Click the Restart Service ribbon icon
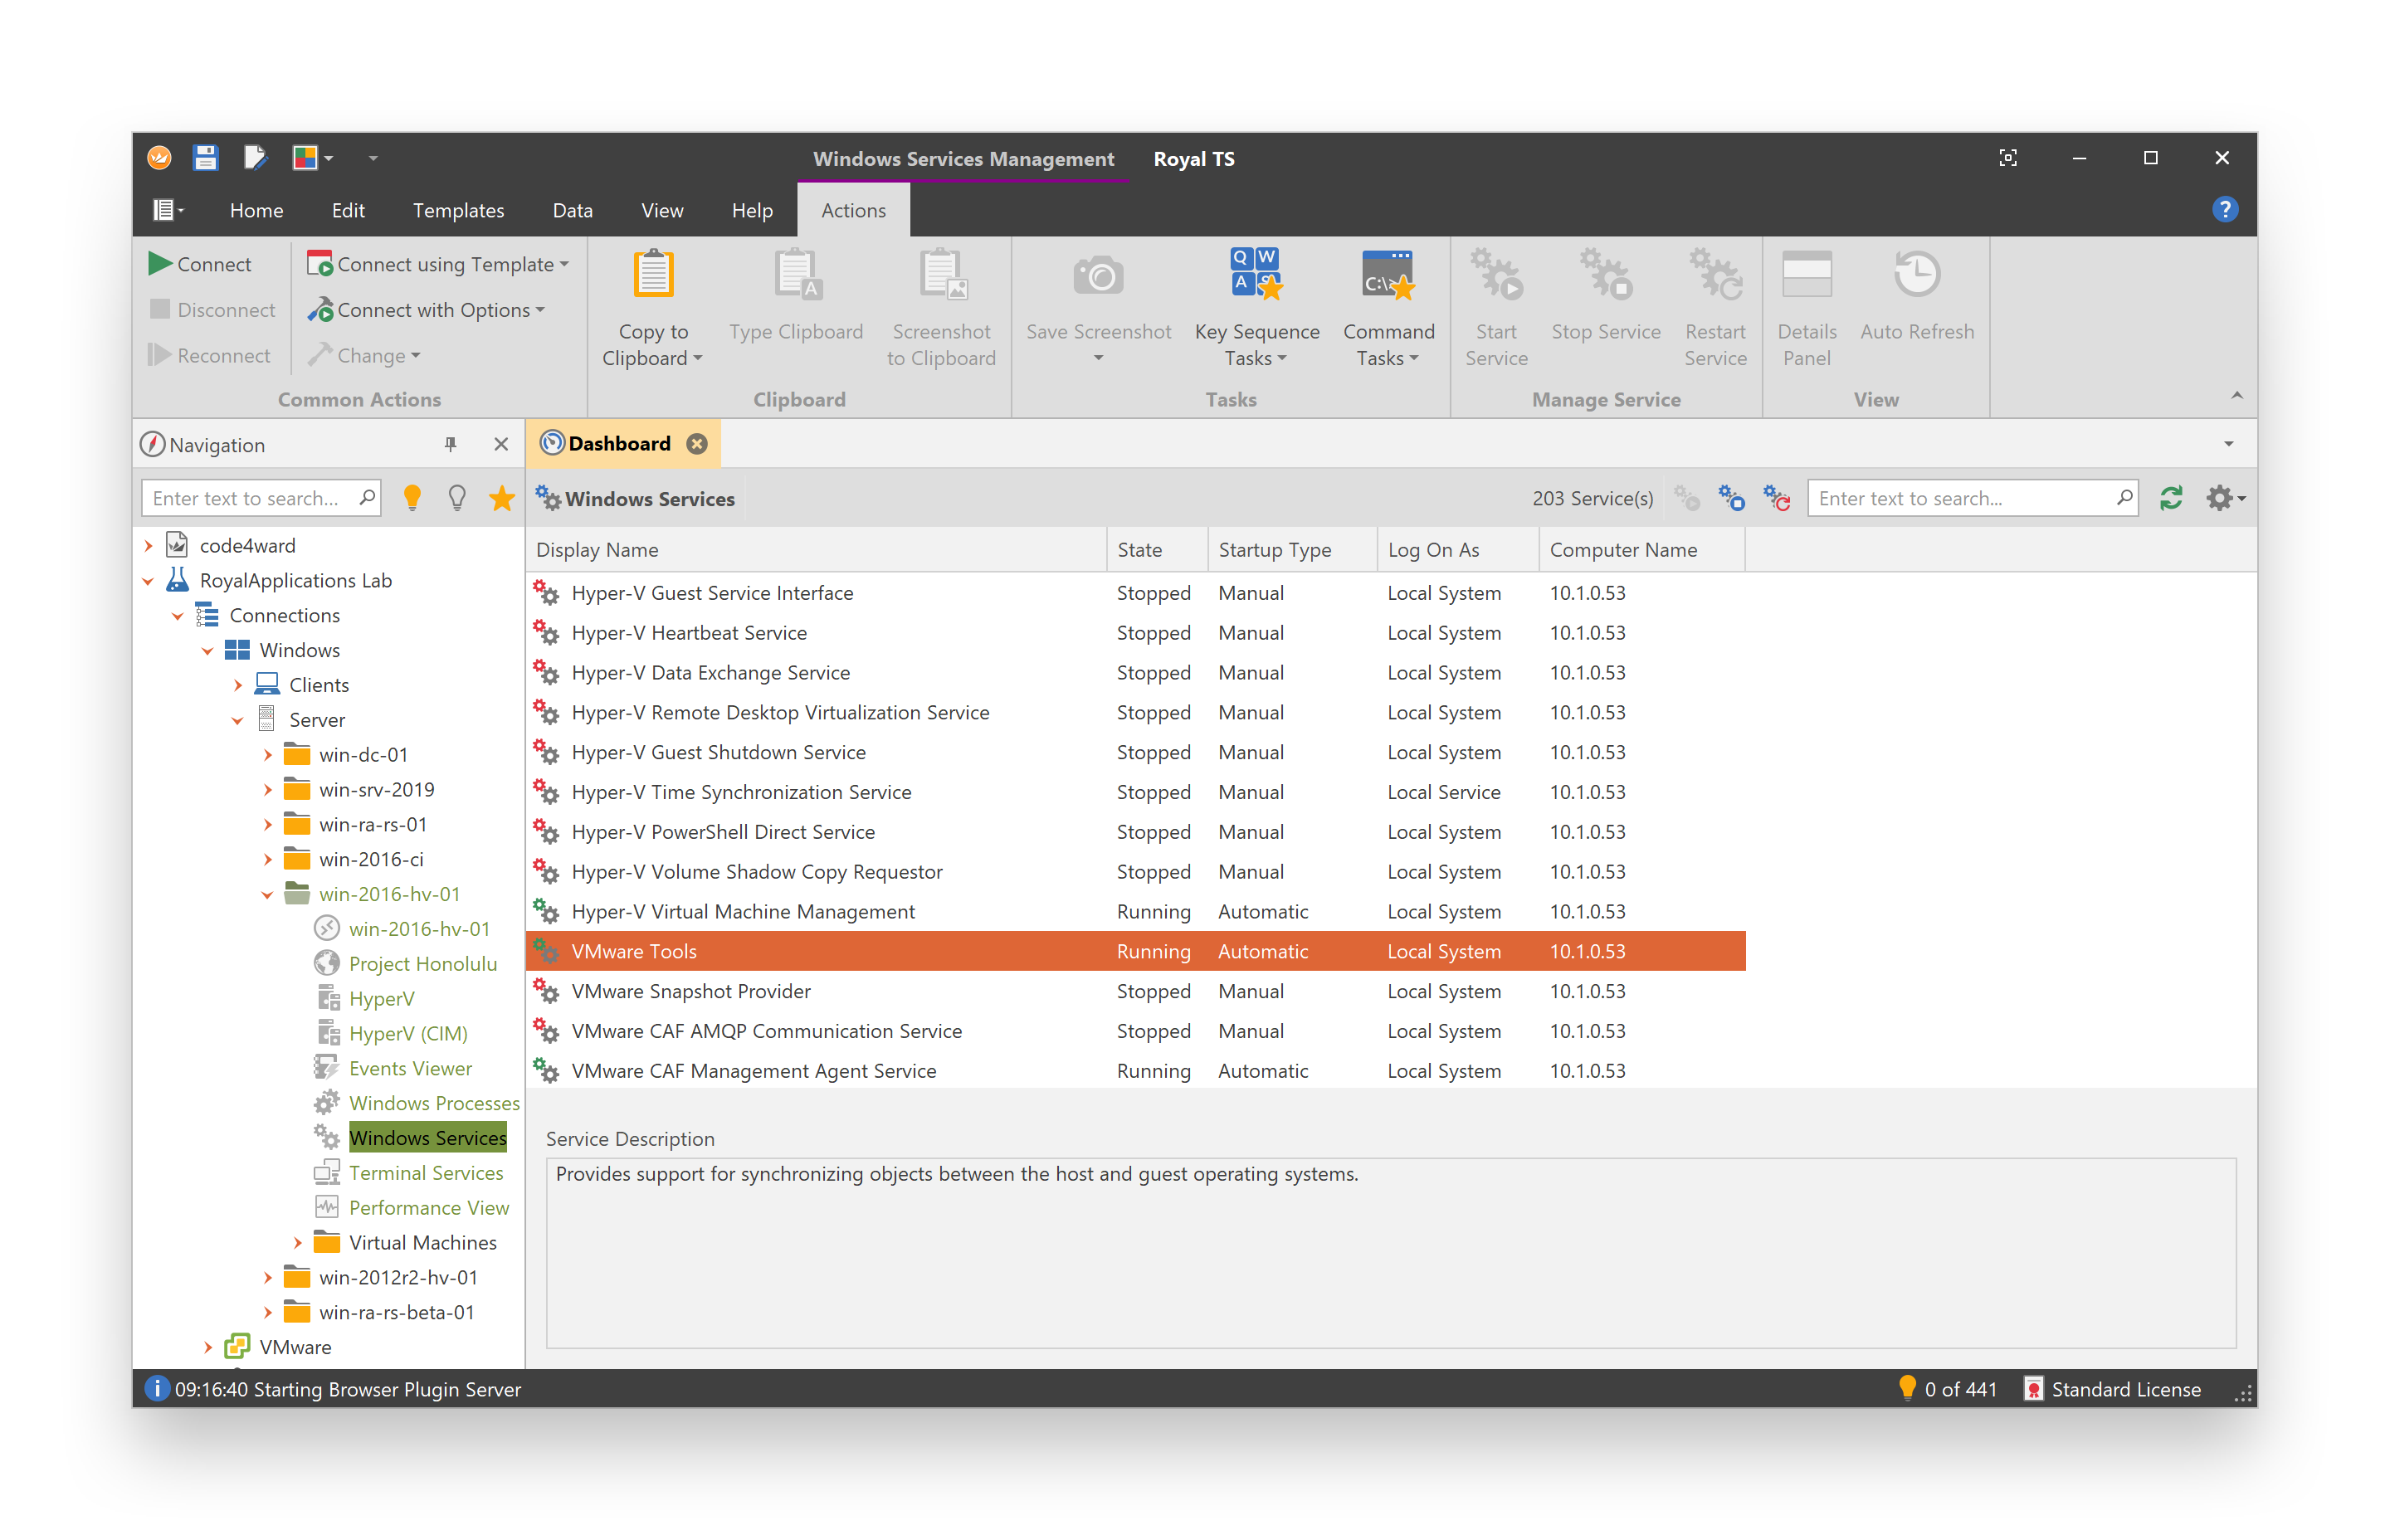Image resolution: width=2390 pixels, height=1540 pixels. 1715,275
